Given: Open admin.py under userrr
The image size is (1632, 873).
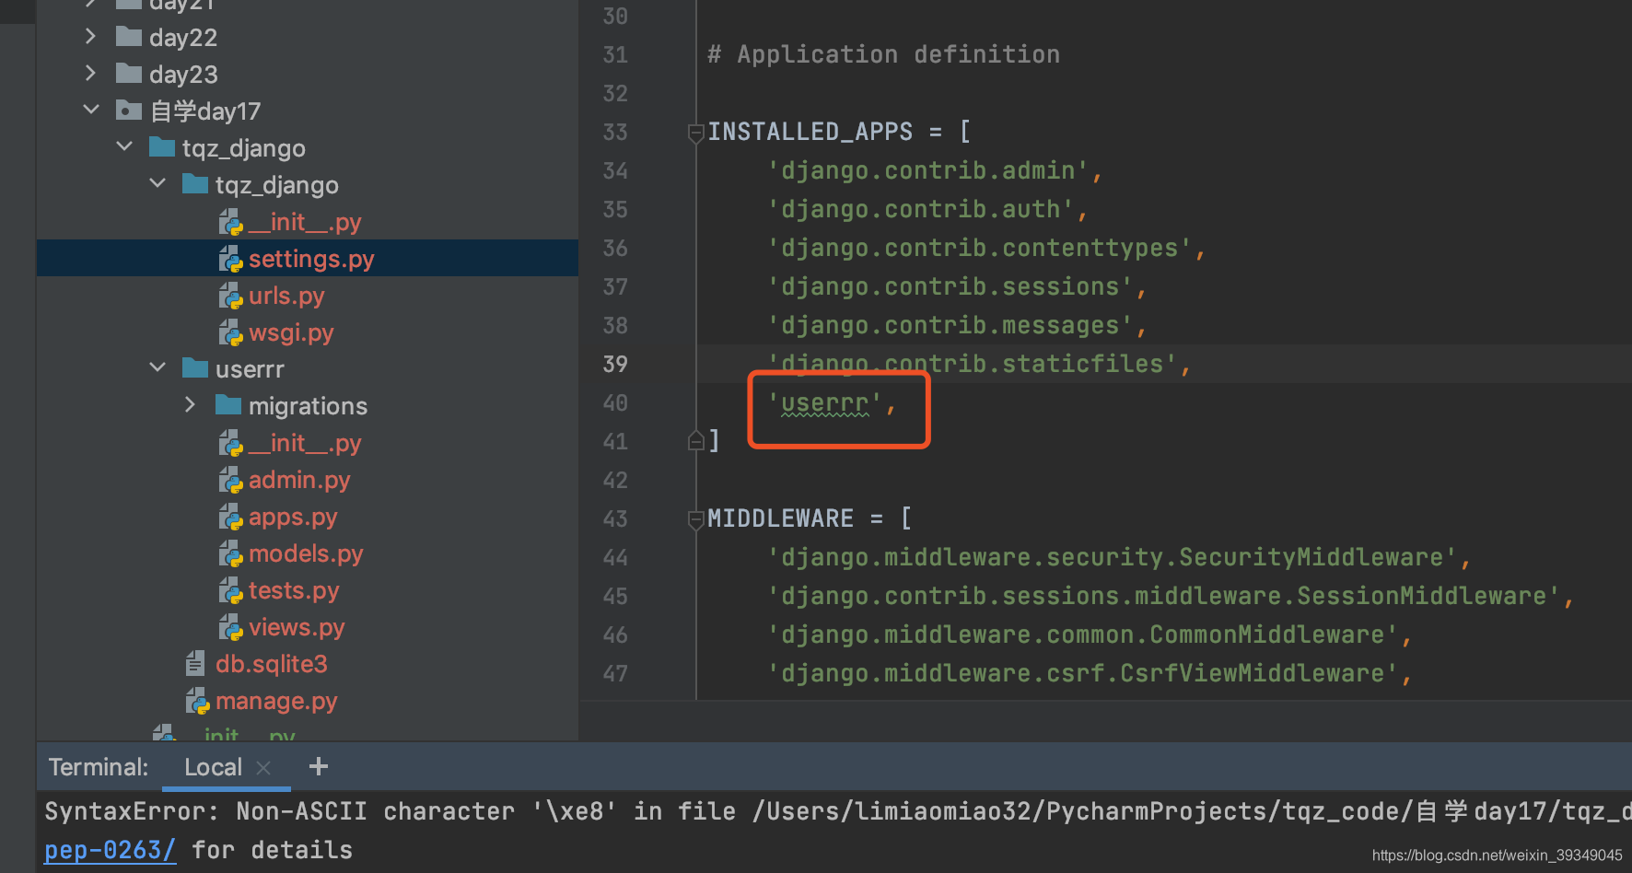Looking at the screenshot, I should [299, 480].
